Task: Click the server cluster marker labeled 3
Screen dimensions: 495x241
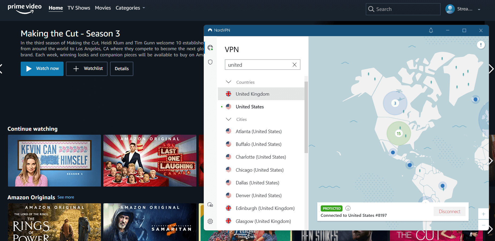Action: tap(395, 103)
